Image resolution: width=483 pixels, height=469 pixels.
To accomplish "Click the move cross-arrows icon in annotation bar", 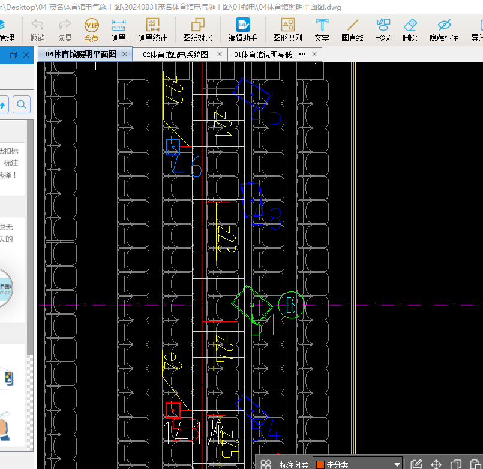I will 436,464.
